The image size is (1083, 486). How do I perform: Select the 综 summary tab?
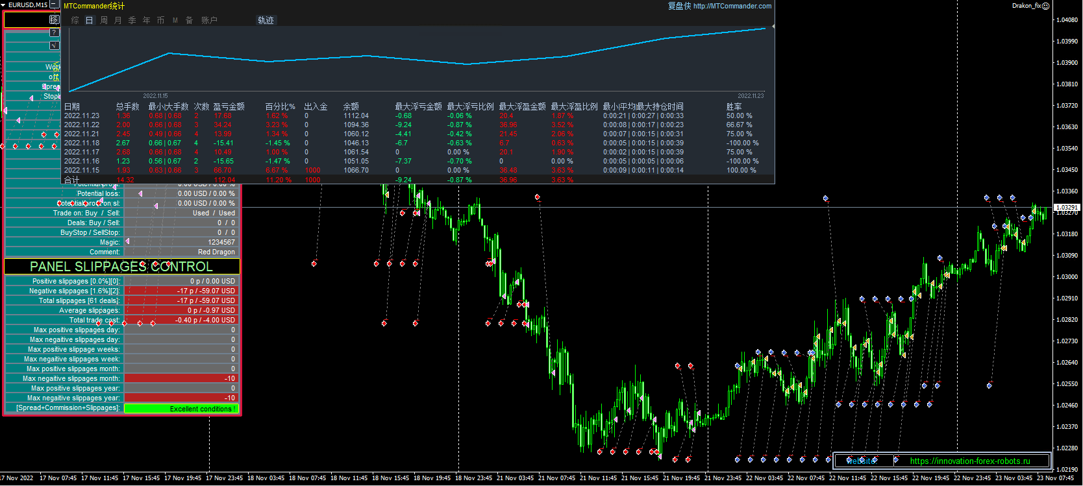click(x=75, y=20)
